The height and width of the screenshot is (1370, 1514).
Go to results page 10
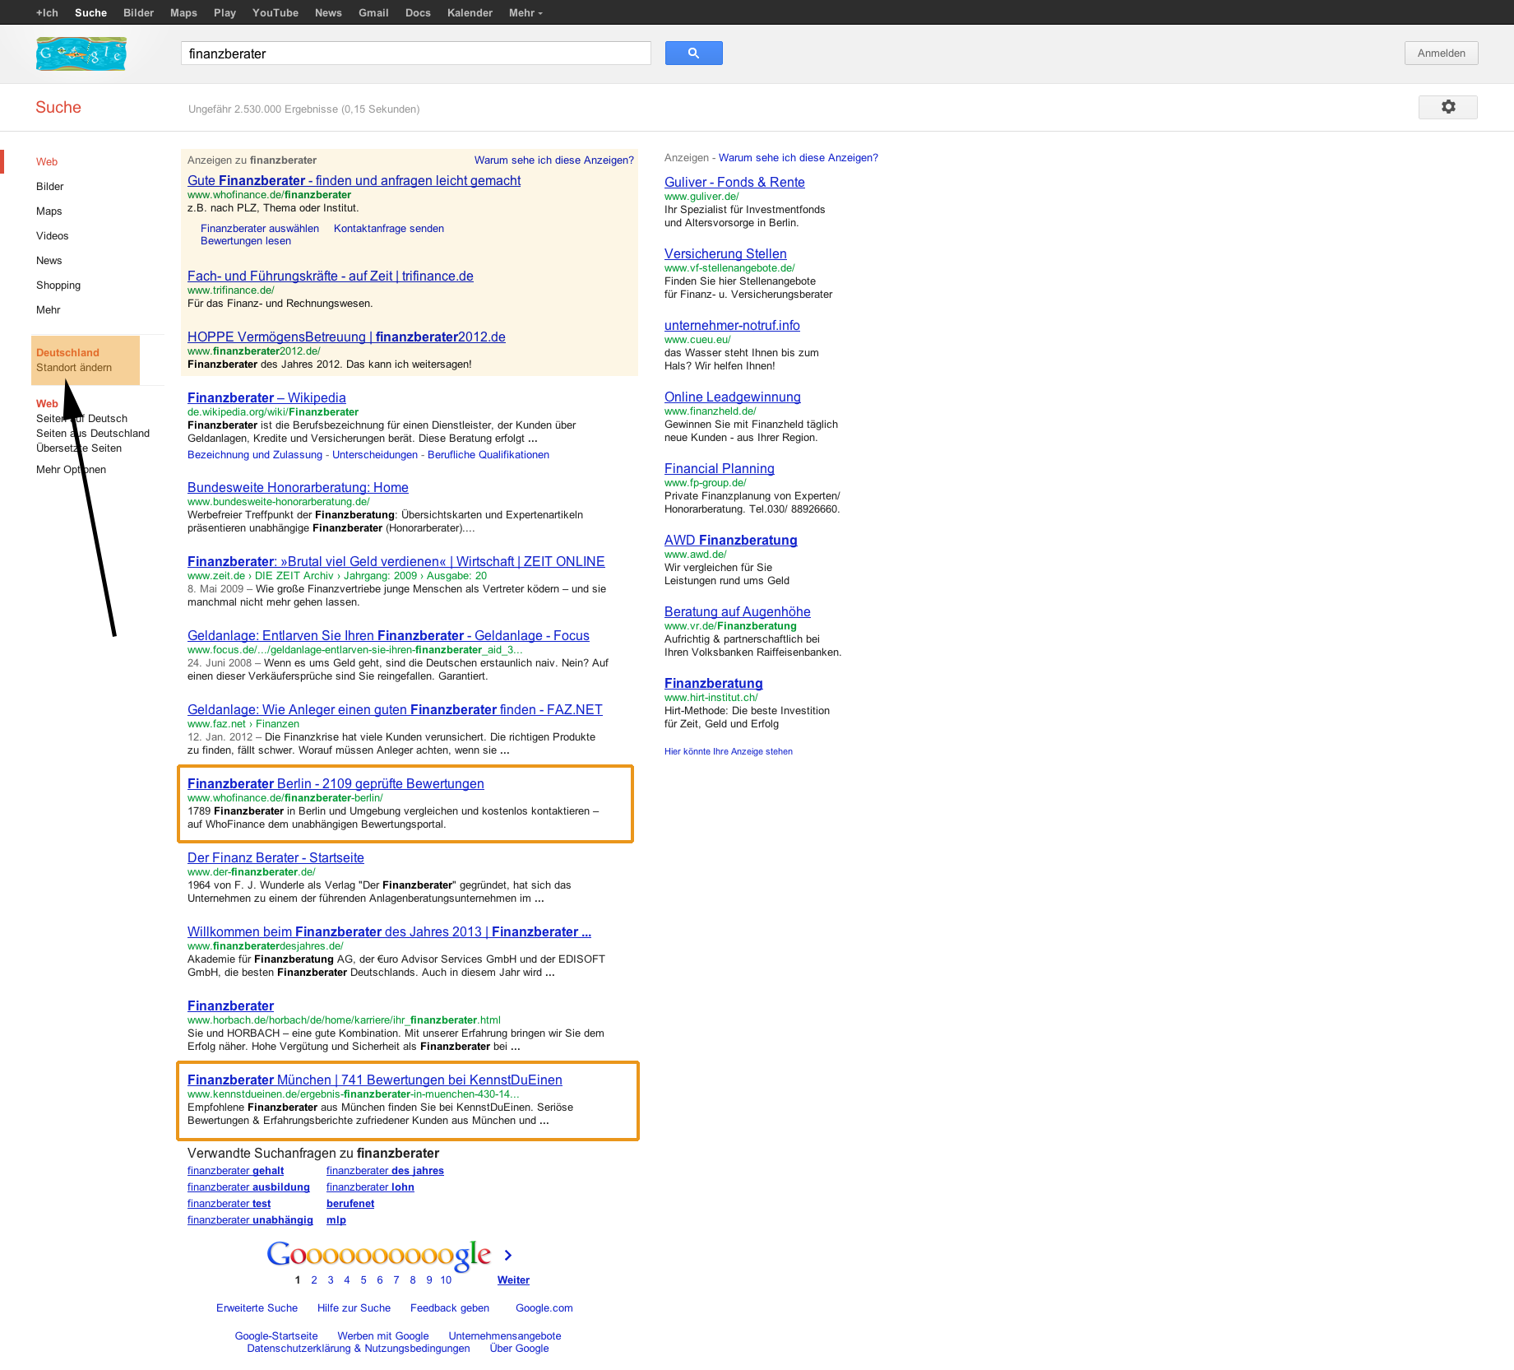[x=446, y=1280]
